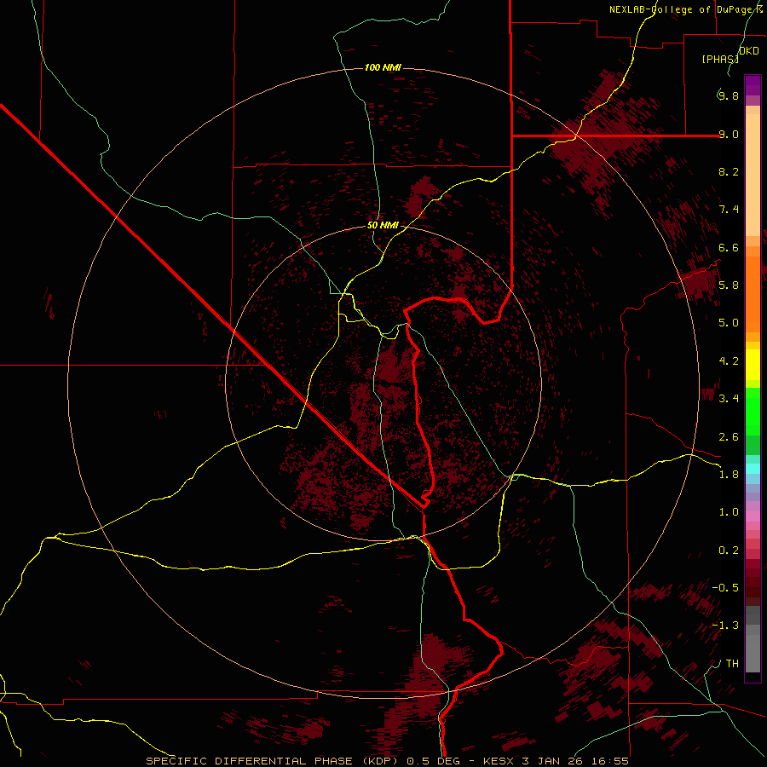Screen dimensions: 767x767
Task: Click the 8.2 value on the color scale
Action: 729,171
